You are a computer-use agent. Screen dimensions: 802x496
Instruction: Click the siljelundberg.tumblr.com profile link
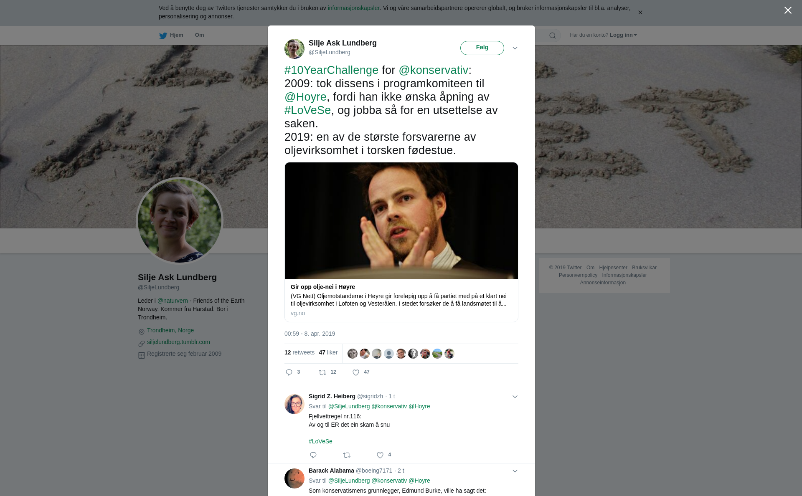point(178,342)
